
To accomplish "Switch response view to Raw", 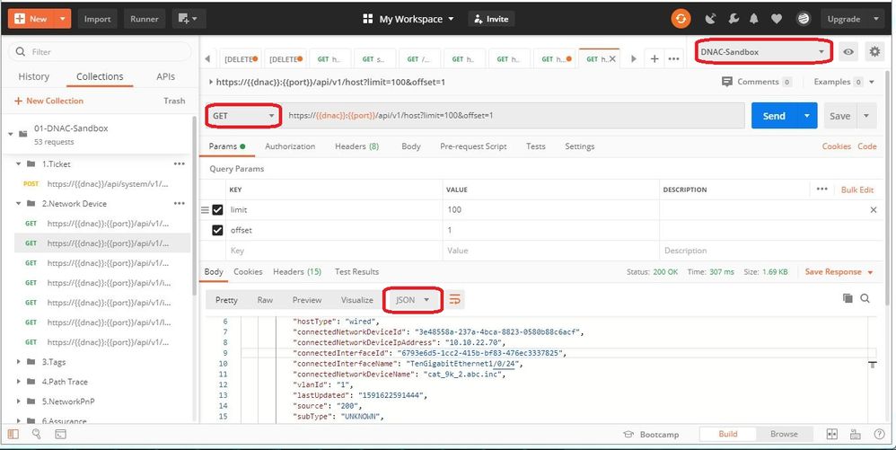I will click(265, 300).
